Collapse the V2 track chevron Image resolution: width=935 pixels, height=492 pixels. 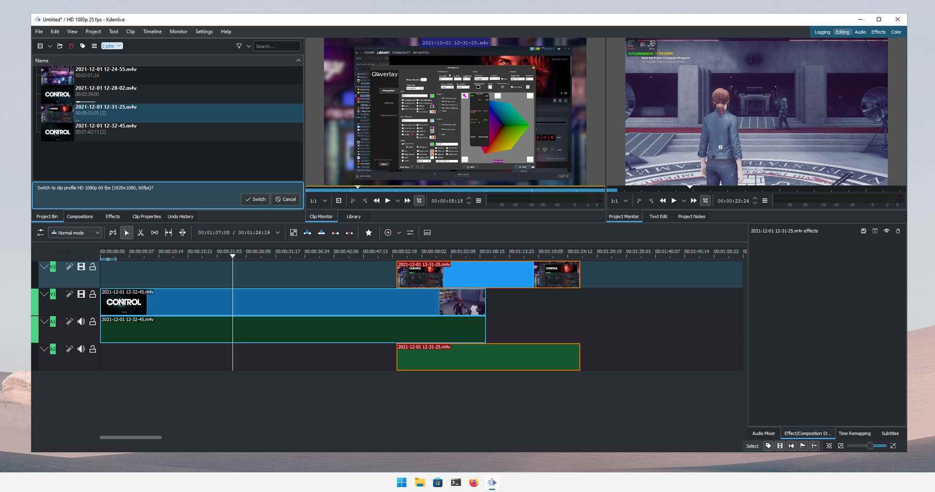click(44, 267)
